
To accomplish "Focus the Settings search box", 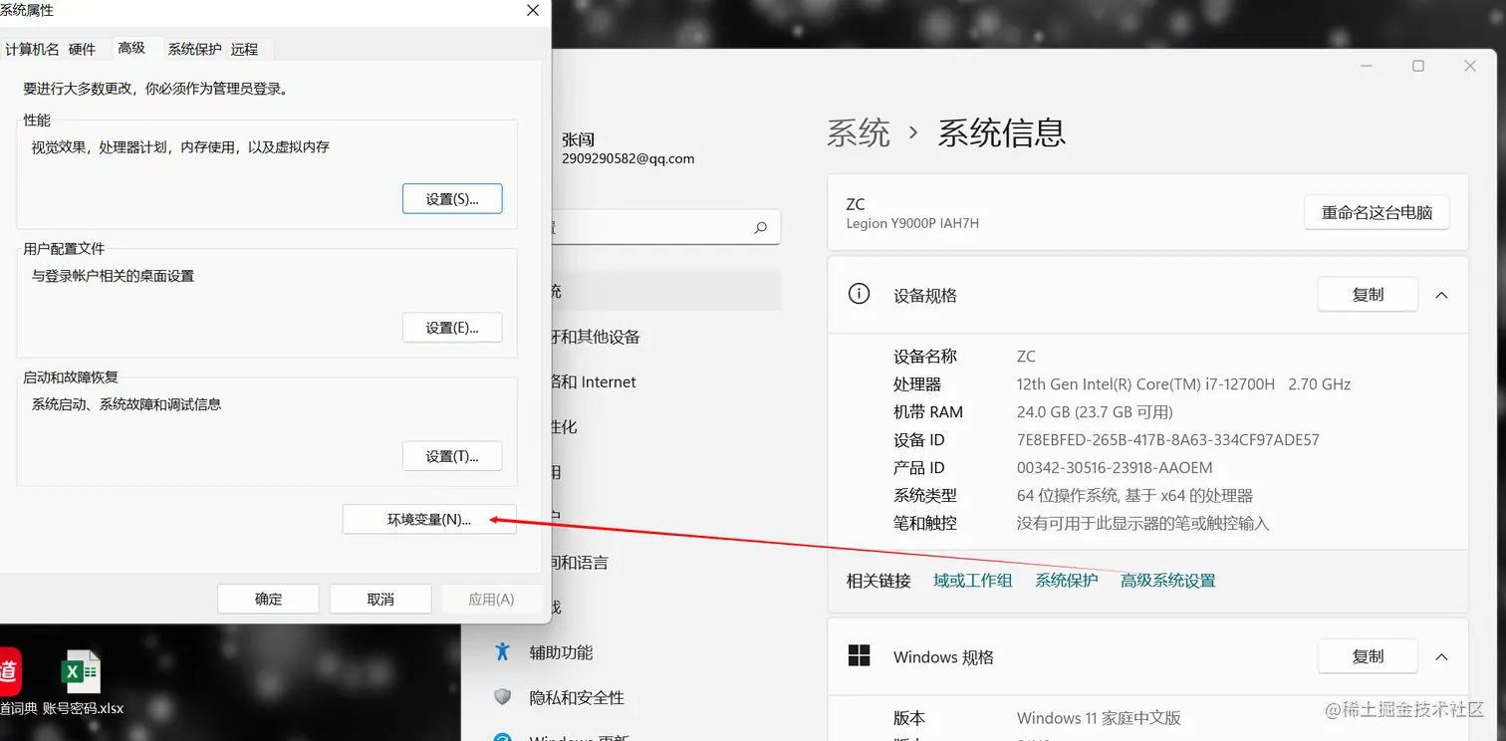I will [x=665, y=227].
